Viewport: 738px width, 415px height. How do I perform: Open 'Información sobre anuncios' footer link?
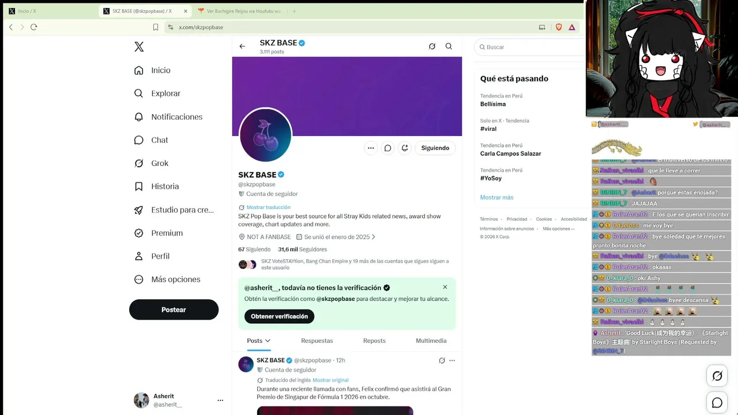tap(507, 229)
